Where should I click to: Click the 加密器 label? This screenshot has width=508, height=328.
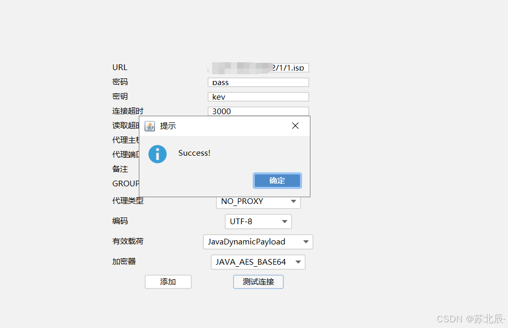click(124, 262)
